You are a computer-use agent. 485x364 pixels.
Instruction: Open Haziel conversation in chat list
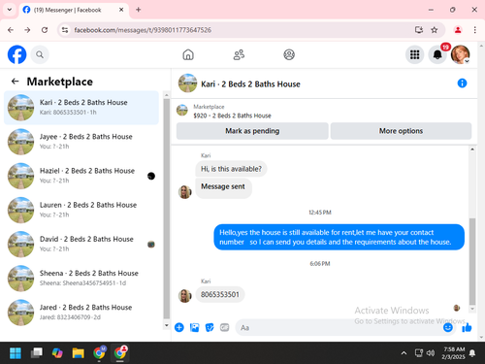coord(81,176)
